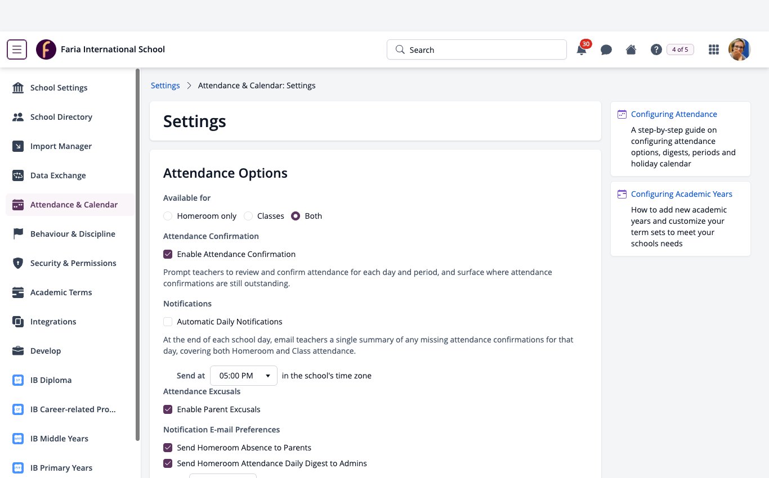Open the hamburger menu icon

[x=17, y=49]
